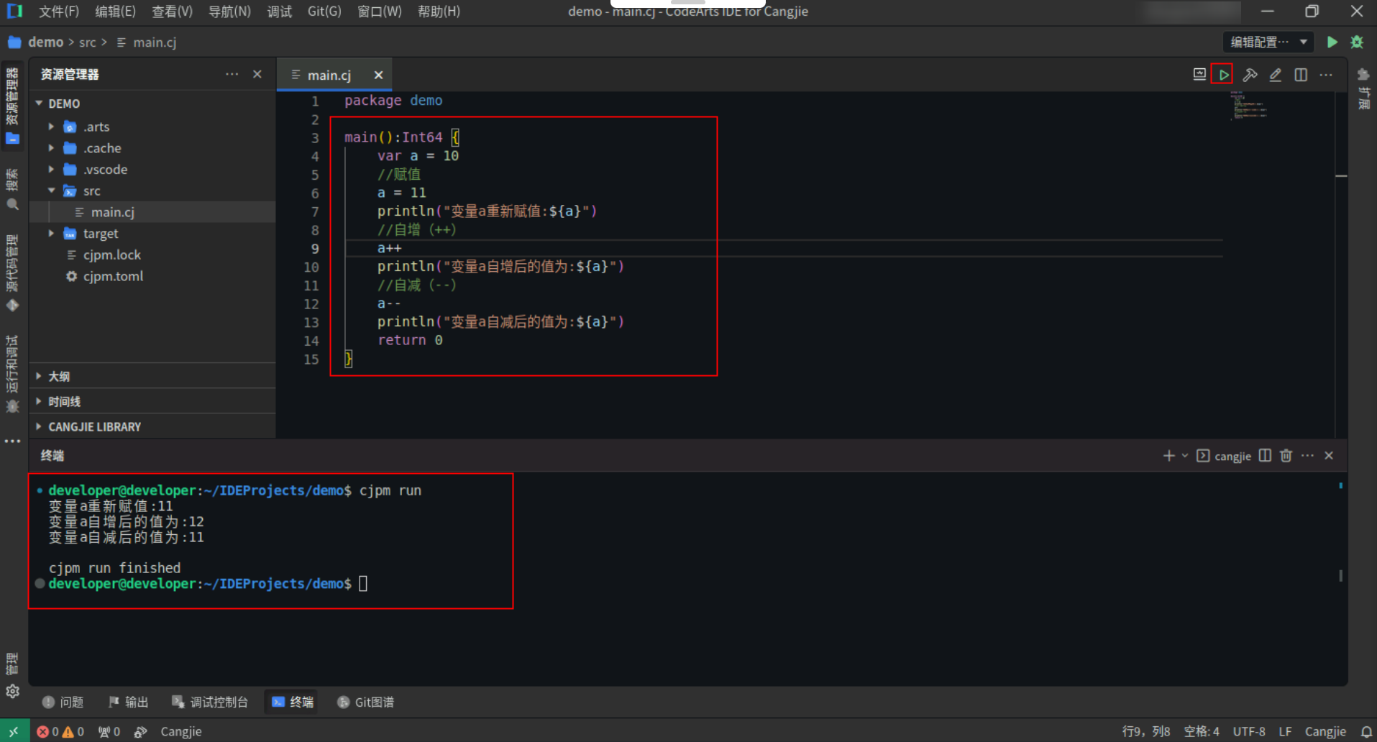Switch to the Git图谱 tab
Image resolution: width=1377 pixels, height=742 pixels.
click(365, 702)
